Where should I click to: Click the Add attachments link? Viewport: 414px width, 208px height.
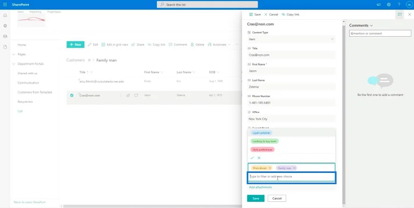tap(260, 187)
